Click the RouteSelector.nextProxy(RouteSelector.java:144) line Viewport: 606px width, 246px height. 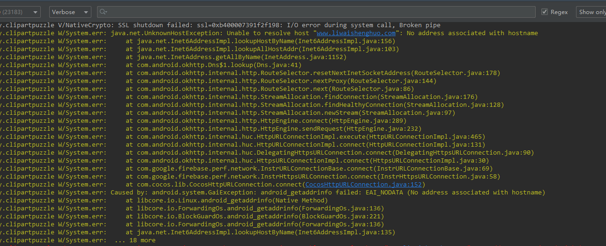[x=218, y=81]
